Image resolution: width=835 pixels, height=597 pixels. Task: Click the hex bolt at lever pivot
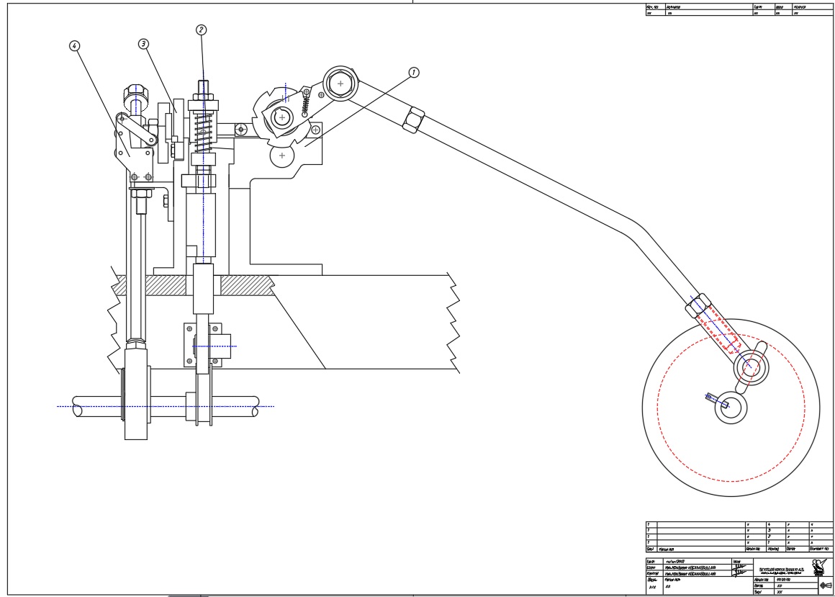pos(340,83)
